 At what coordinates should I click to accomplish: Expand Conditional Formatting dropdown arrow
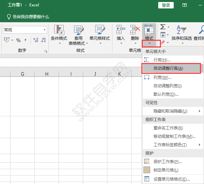coord(60,43)
